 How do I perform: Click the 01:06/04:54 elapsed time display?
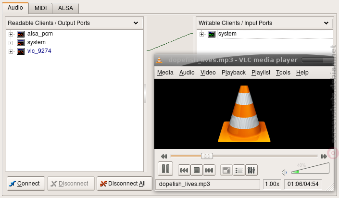pyautogui.click(x=303, y=184)
